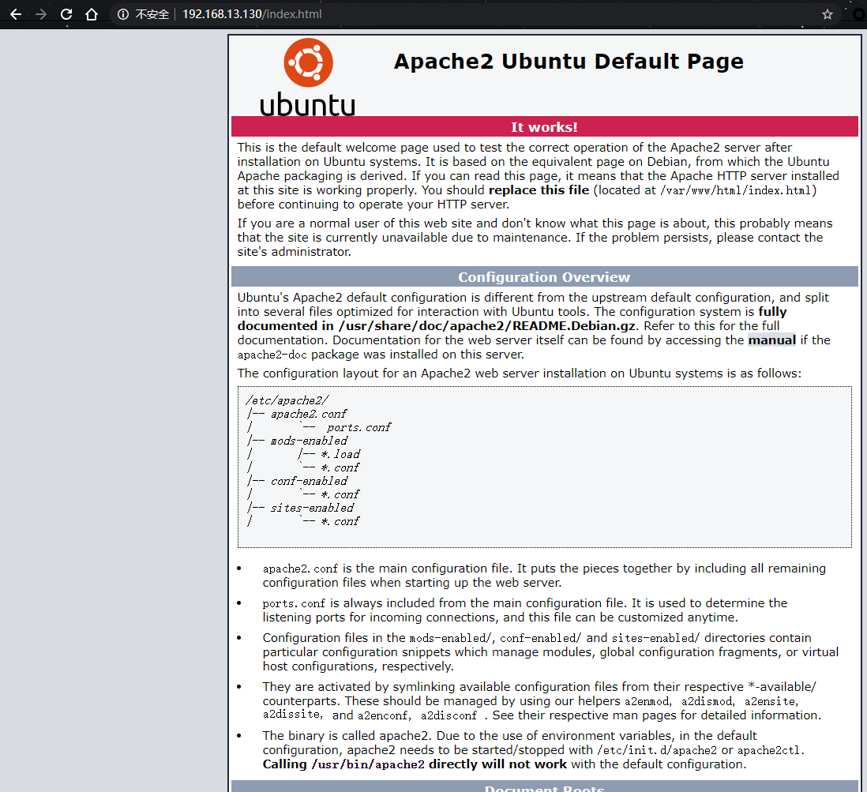The height and width of the screenshot is (792, 867).
Task: Click the address bar URL 192.168.13.130/index.html
Action: point(252,14)
